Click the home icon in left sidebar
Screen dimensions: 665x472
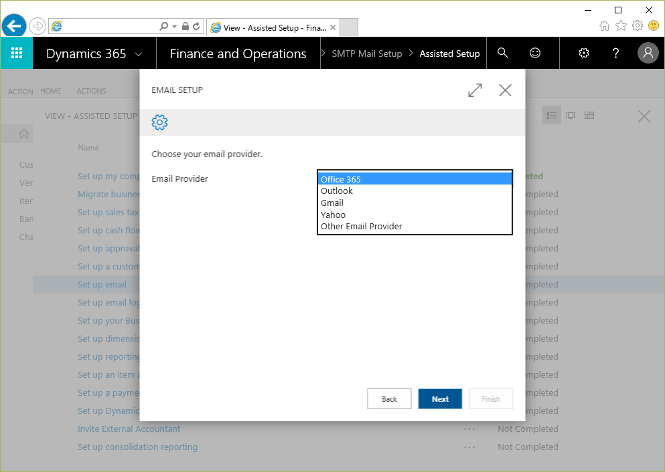tap(24, 134)
